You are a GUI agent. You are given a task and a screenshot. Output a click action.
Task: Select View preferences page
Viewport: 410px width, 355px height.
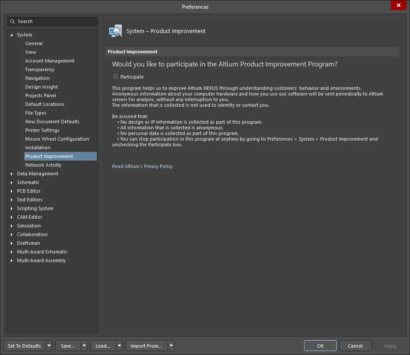(x=30, y=52)
